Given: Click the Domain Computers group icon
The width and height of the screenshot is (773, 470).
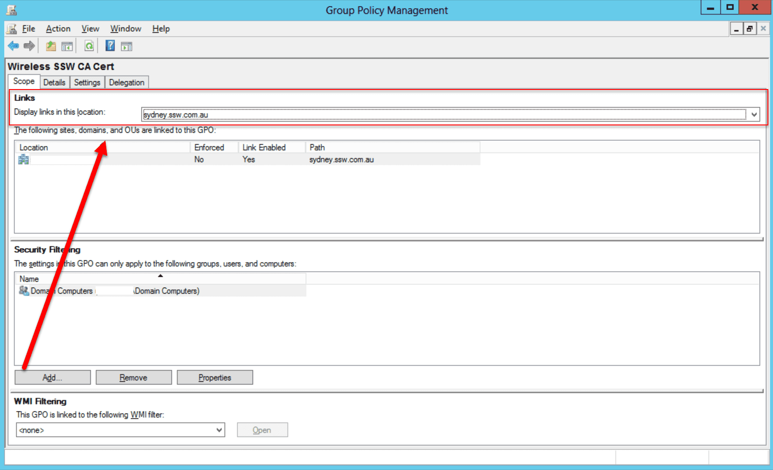Looking at the screenshot, I should coord(24,291).
